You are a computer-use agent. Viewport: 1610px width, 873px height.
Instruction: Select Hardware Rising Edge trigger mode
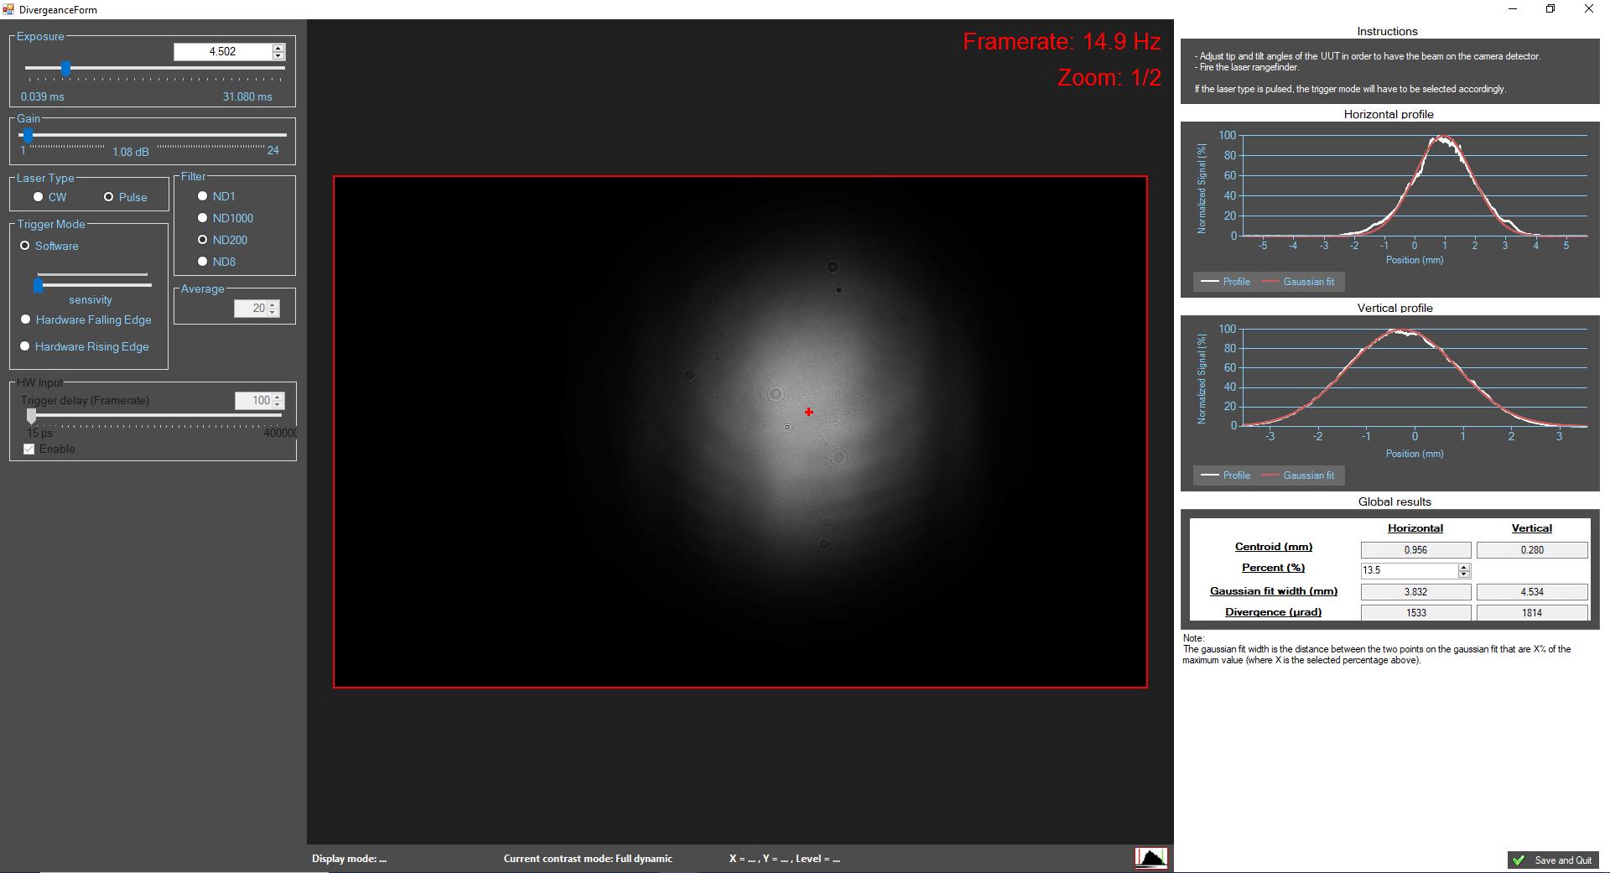pyautogui.click(x=25, y=346)
